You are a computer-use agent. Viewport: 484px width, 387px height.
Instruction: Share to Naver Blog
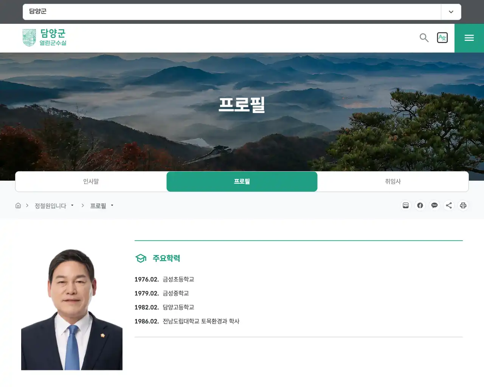click(406, 205)
